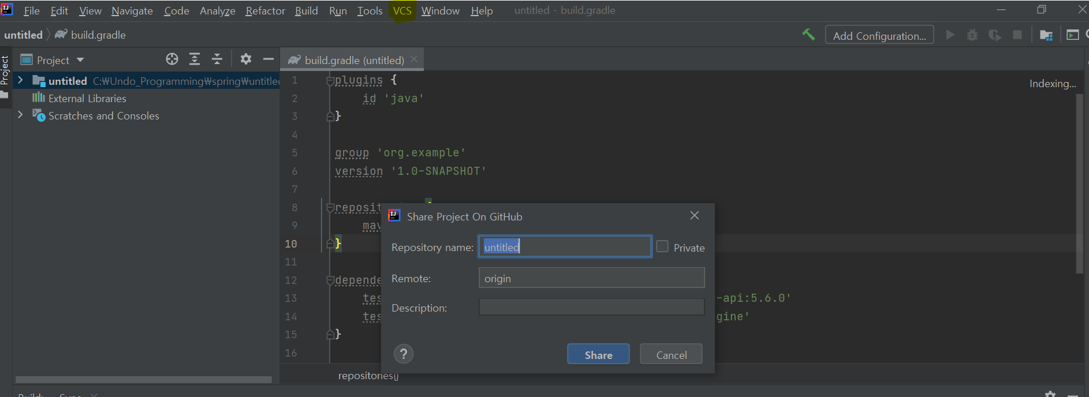Open the Run menu
Image resolution: width=1089 pixels, height=397 pixels.
click(x=338, y=11)
